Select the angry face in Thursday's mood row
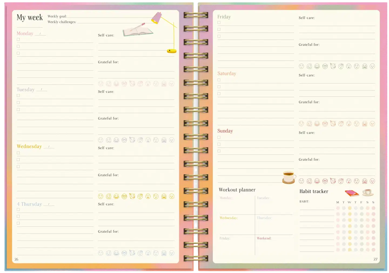 click(x=172, y=253)
